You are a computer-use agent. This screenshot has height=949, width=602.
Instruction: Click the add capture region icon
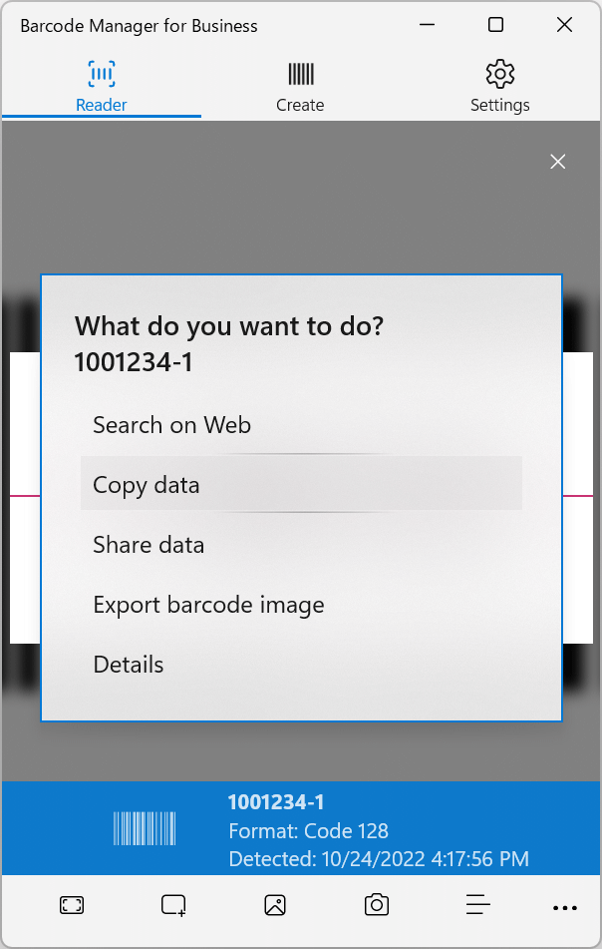pyautogui.click(x=172, y=905)
